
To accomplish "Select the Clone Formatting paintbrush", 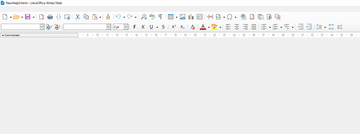I will tap(108, 17).
